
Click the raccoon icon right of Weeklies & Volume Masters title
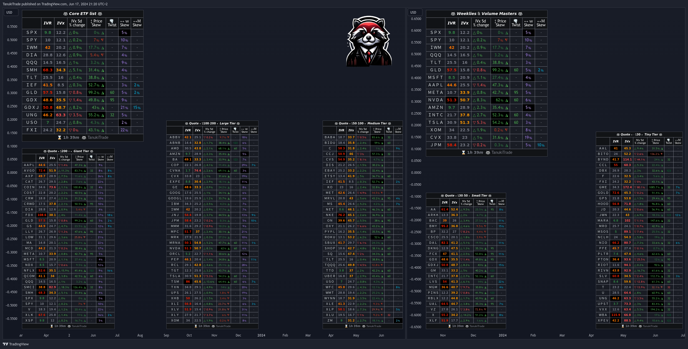[x=520, y=14]
